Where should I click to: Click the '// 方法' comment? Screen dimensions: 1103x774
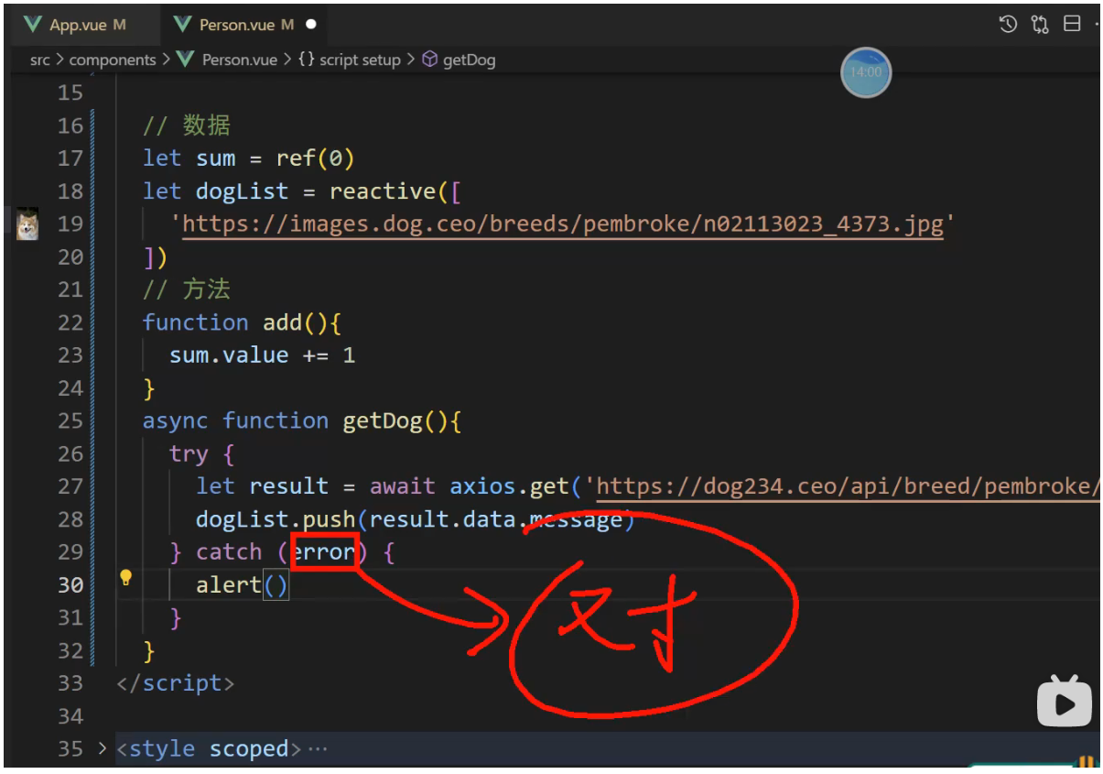187,289
